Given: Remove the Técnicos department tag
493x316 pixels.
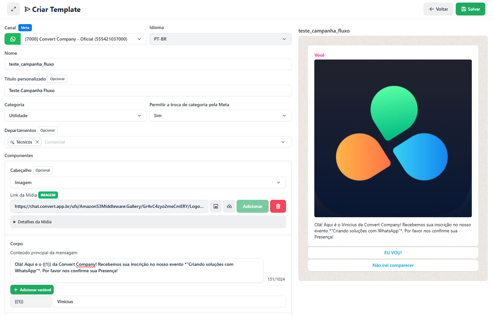Looking at the screenshot, I should (x=37, y=142).
